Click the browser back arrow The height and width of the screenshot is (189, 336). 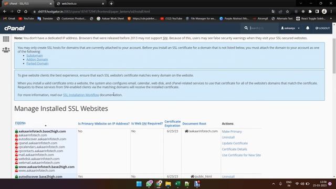click(5, 12)
